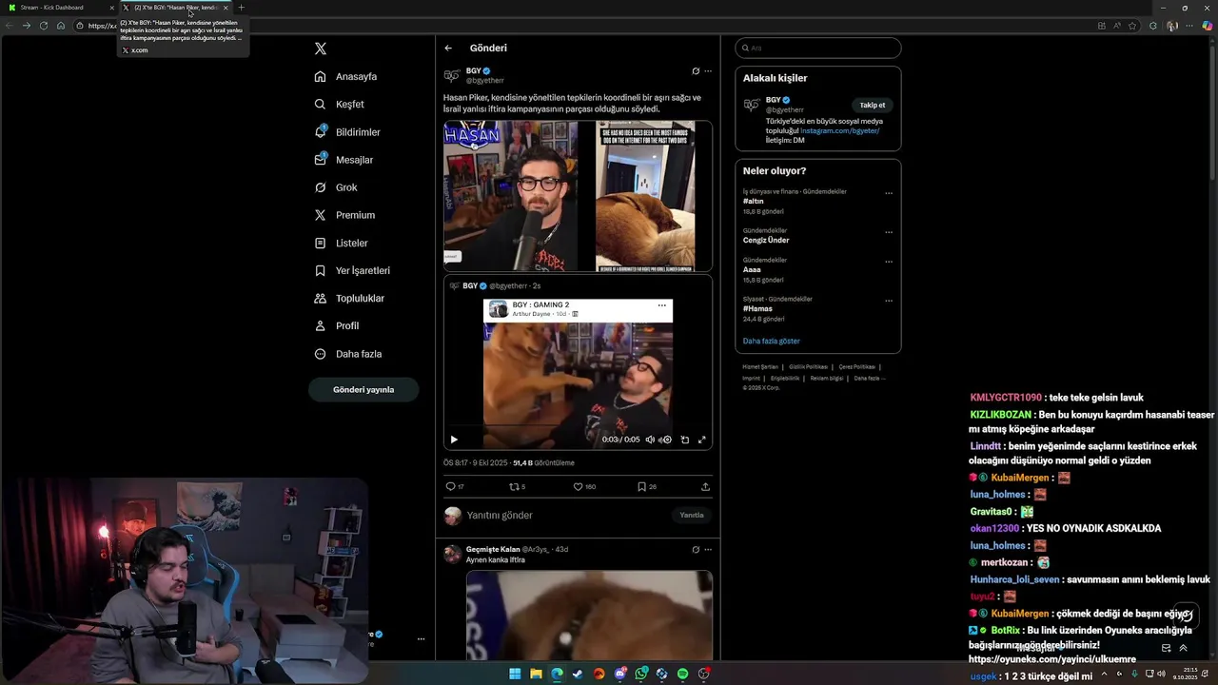Open File Explorer from taskbar
Viewport: 1218px width, 685px height.
536,674
